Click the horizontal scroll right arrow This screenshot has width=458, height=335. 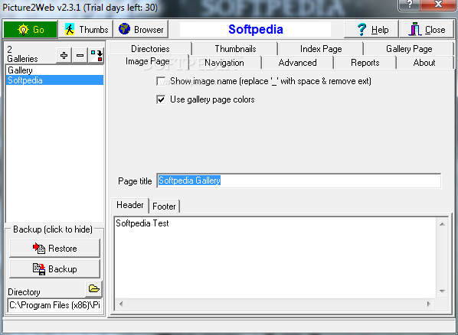click(429, 304)
